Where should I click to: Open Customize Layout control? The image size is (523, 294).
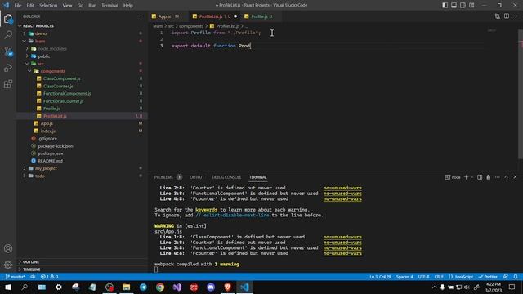pos(472,6)
